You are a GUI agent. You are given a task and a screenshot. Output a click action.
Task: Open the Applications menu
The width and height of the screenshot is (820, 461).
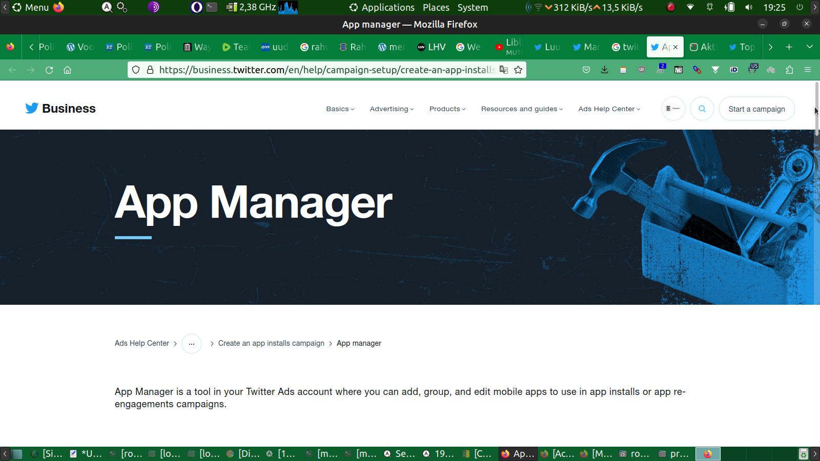tap(382, 7)
